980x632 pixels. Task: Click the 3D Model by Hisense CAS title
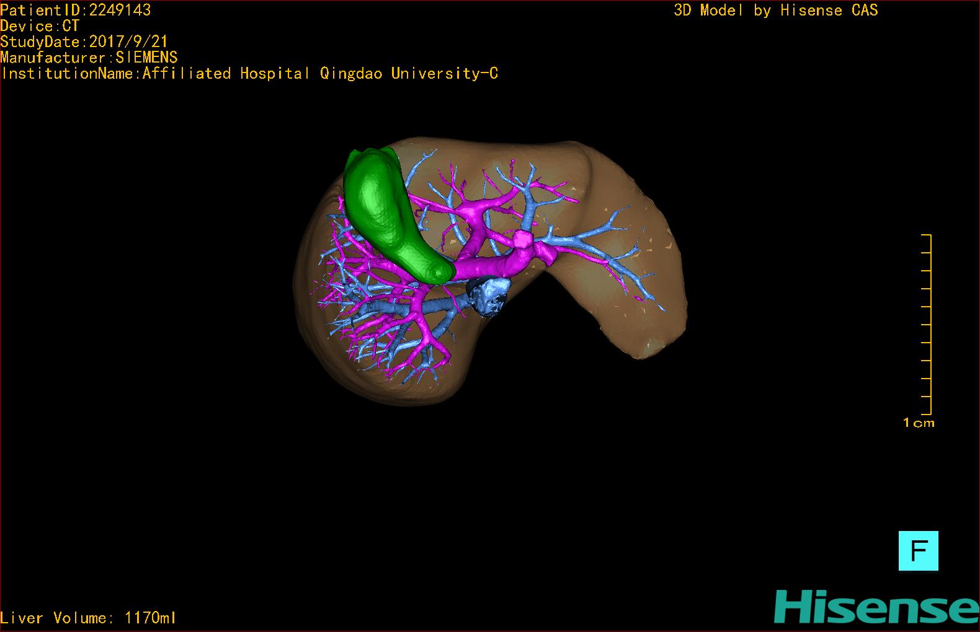[x=776, y=10]
